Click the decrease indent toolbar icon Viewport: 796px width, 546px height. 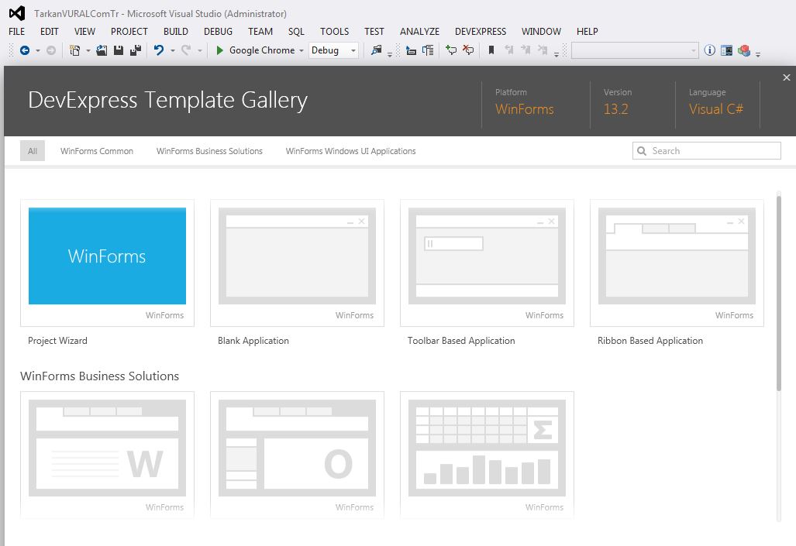[x=412, y=50]
